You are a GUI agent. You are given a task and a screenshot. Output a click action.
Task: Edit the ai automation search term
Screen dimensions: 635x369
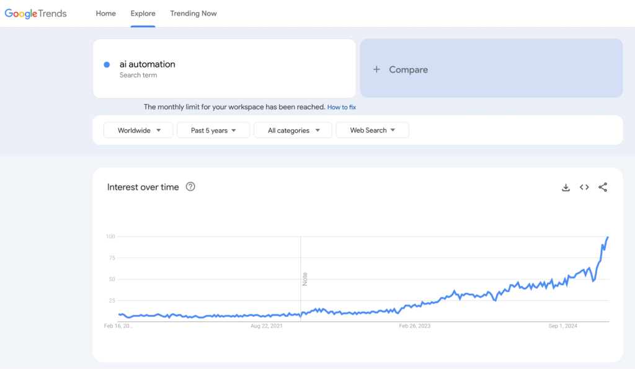(x=147, y=64)
